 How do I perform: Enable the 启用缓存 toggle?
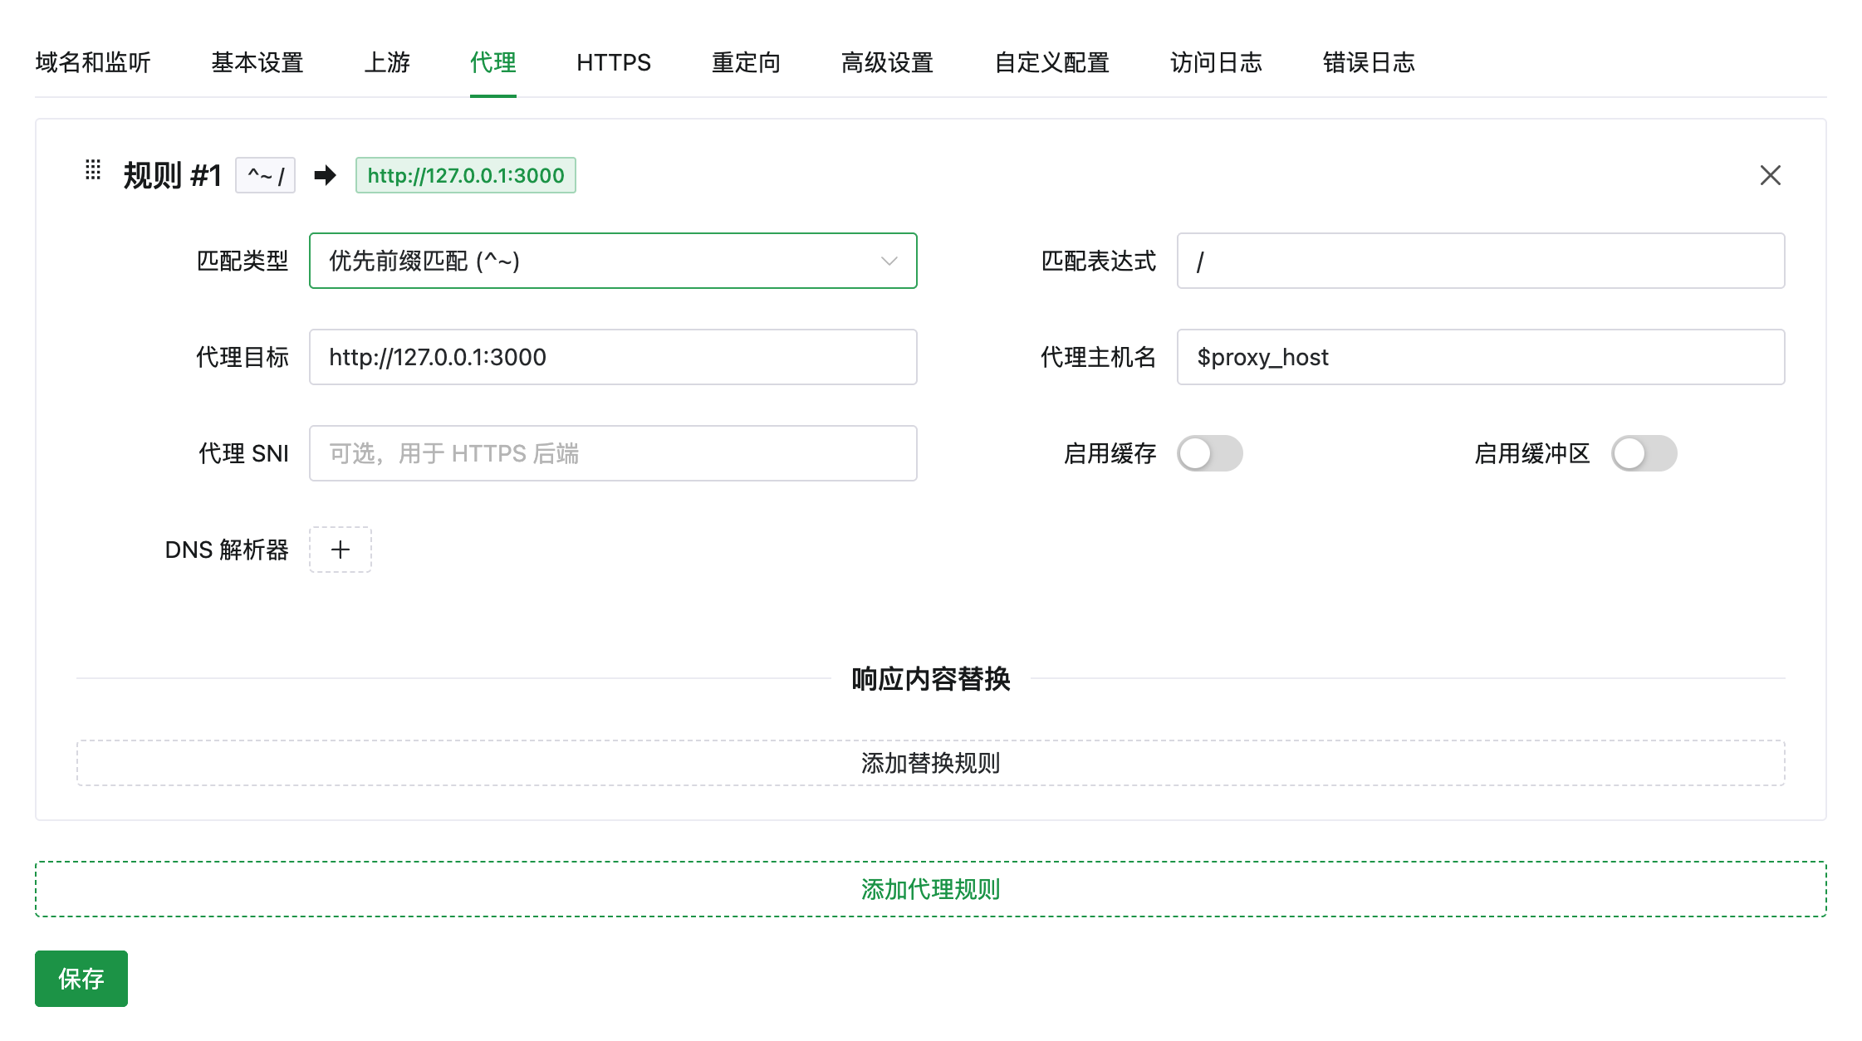1209,453
